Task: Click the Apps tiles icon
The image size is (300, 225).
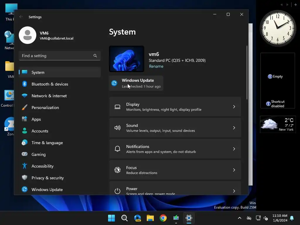Action: [25, 119]
